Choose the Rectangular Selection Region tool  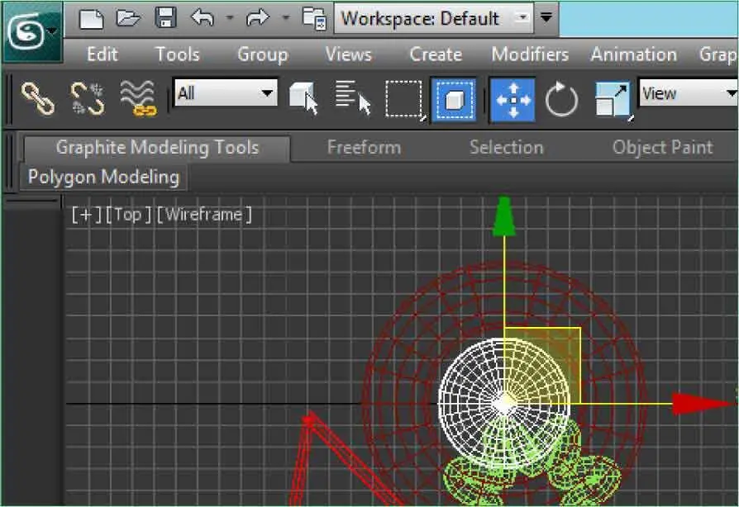[x=405, y=99]
